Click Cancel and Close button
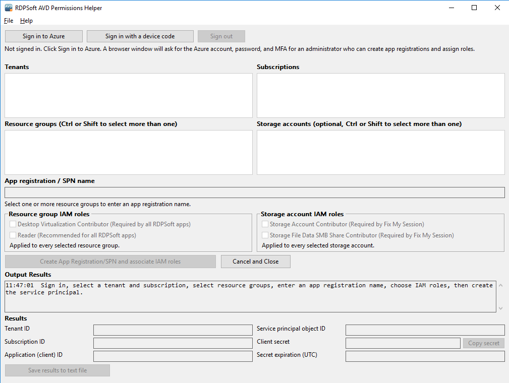The image size is (509, 383). coord(255,262)
